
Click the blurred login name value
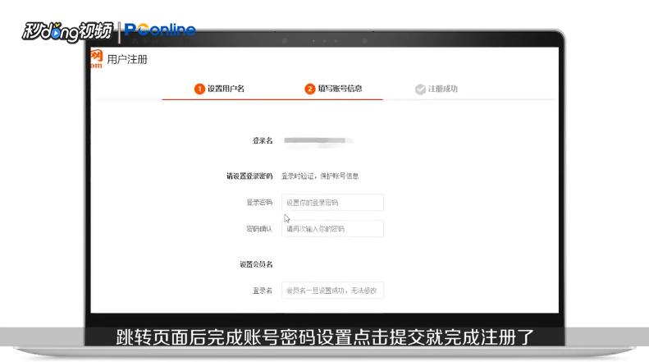point(318,141)
